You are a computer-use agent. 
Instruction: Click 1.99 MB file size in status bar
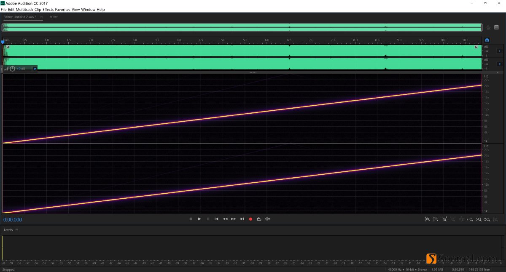coord(437,269)
